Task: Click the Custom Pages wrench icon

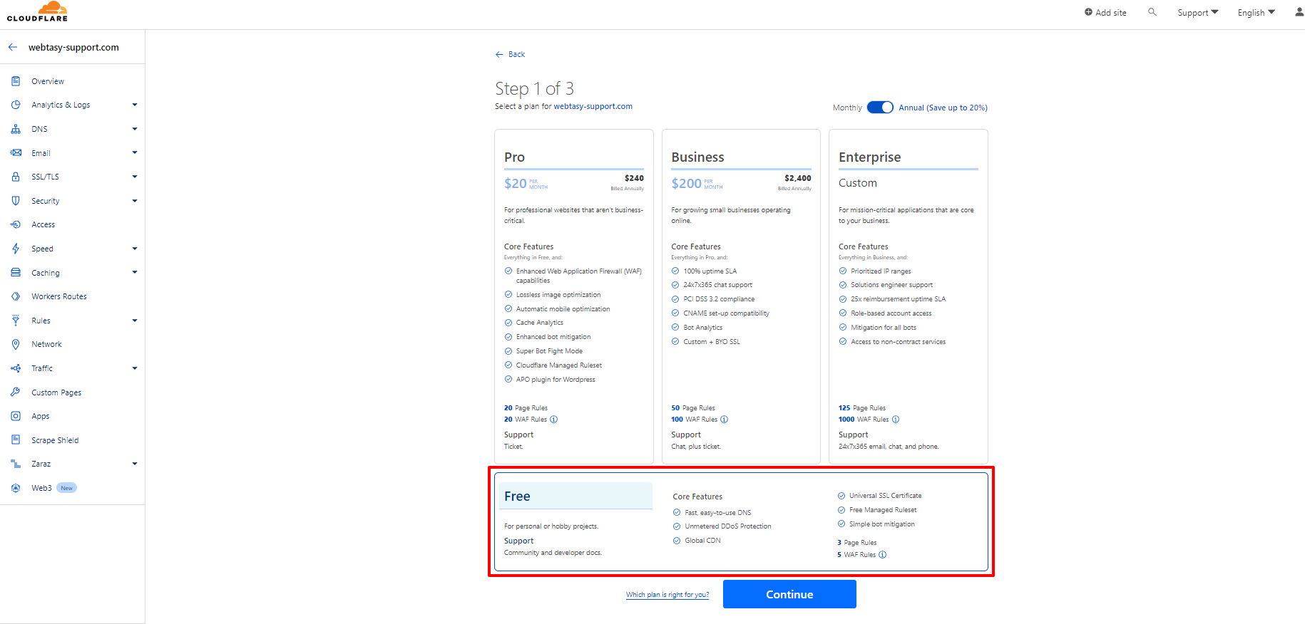Action: tap(16, 392)
